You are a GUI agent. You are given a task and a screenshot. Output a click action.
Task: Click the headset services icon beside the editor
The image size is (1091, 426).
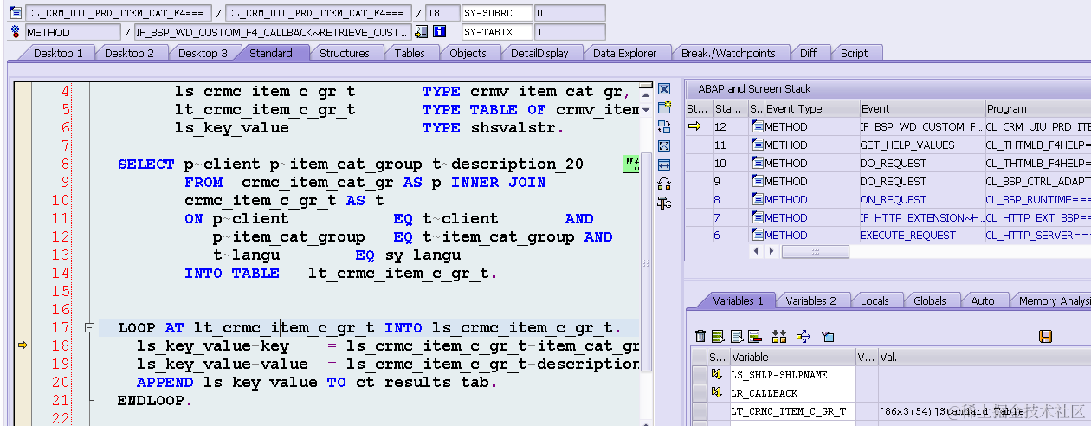664,184
